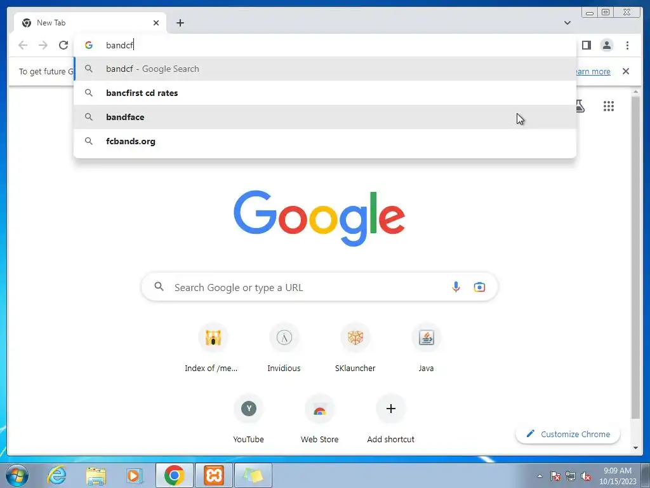650x488 pixels.
Task: Close the New Tab tab
Action: (x=156, y=23)
